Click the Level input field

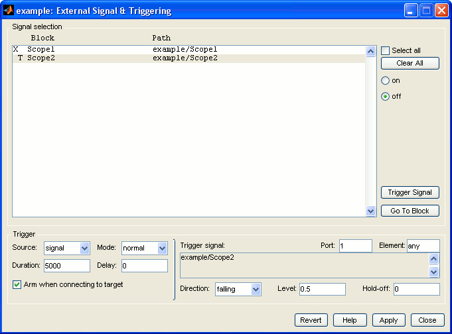pos(322,290)
